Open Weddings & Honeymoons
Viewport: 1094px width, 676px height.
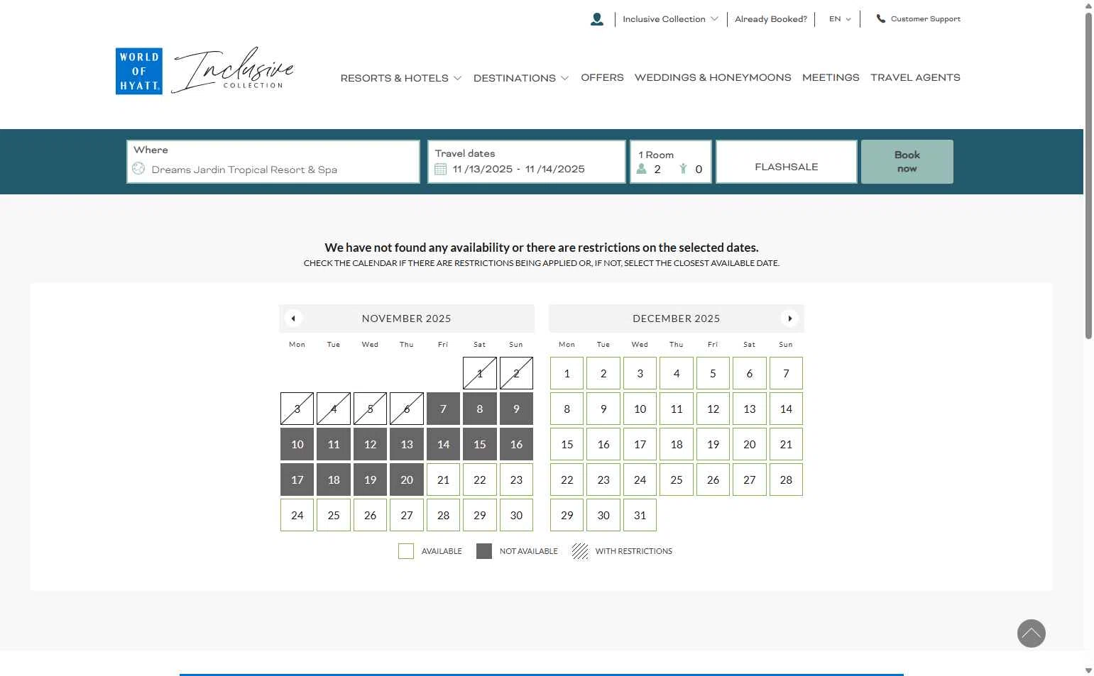[x=713, y=77]
